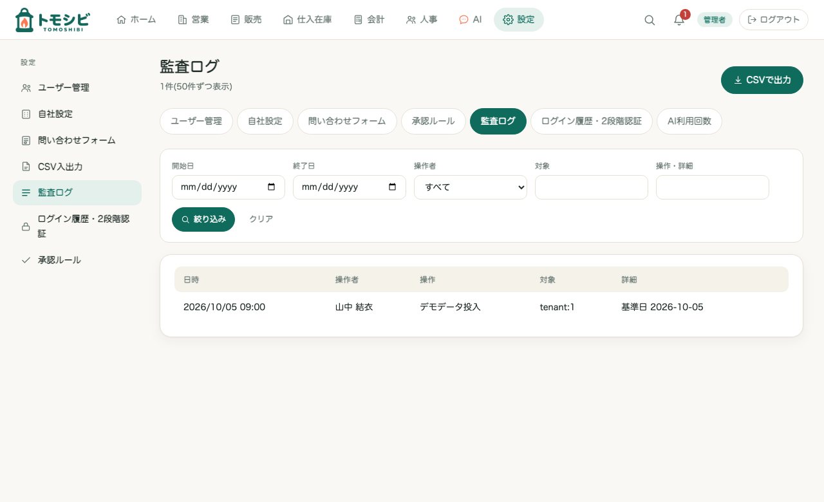This screenshot has height=502, width=824.
Task: Click the tenant:1 cell
Action: [x=557, y=307]
